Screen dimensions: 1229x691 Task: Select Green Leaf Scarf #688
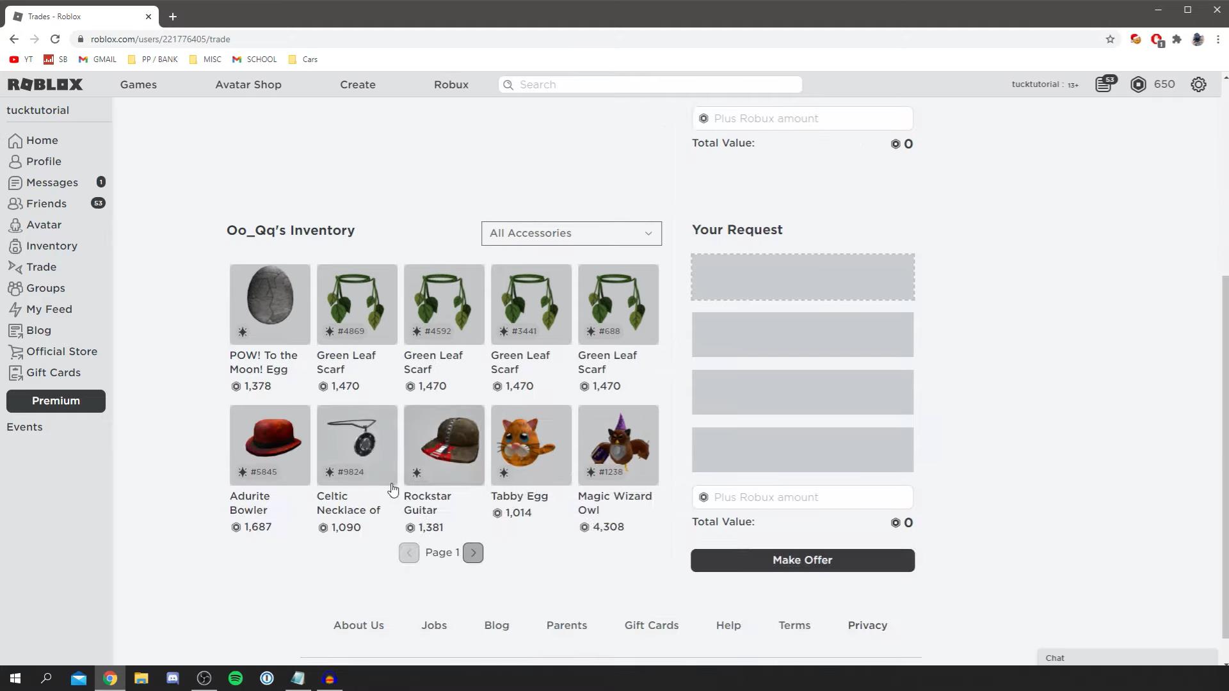pyautogui.click(x=618, y=305)
